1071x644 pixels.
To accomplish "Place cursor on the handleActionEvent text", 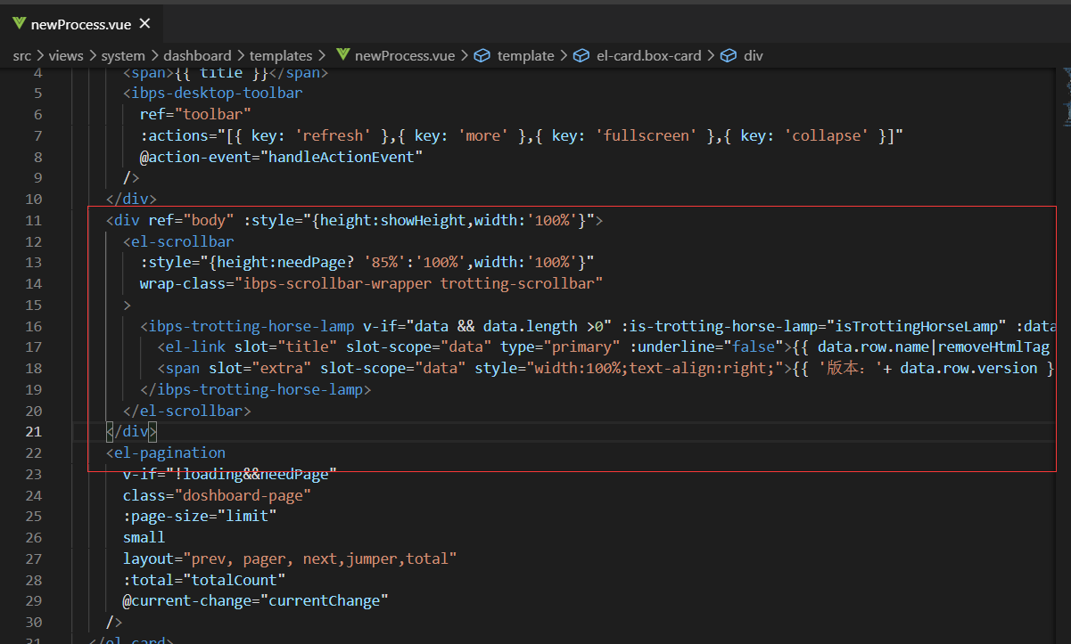I will click(342, 157).
